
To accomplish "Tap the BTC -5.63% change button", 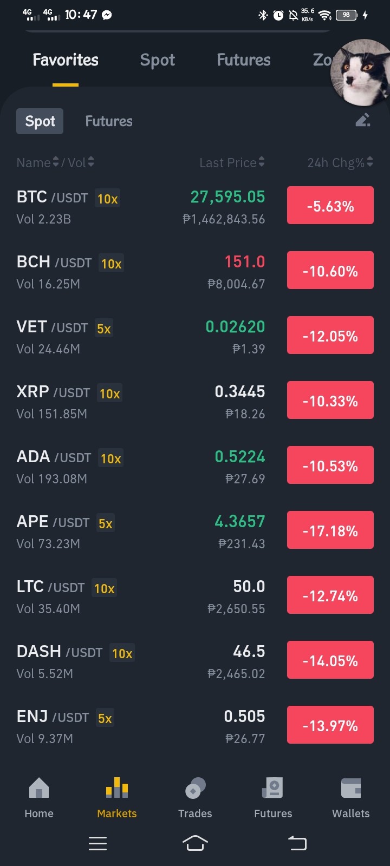I will (330, 205).
